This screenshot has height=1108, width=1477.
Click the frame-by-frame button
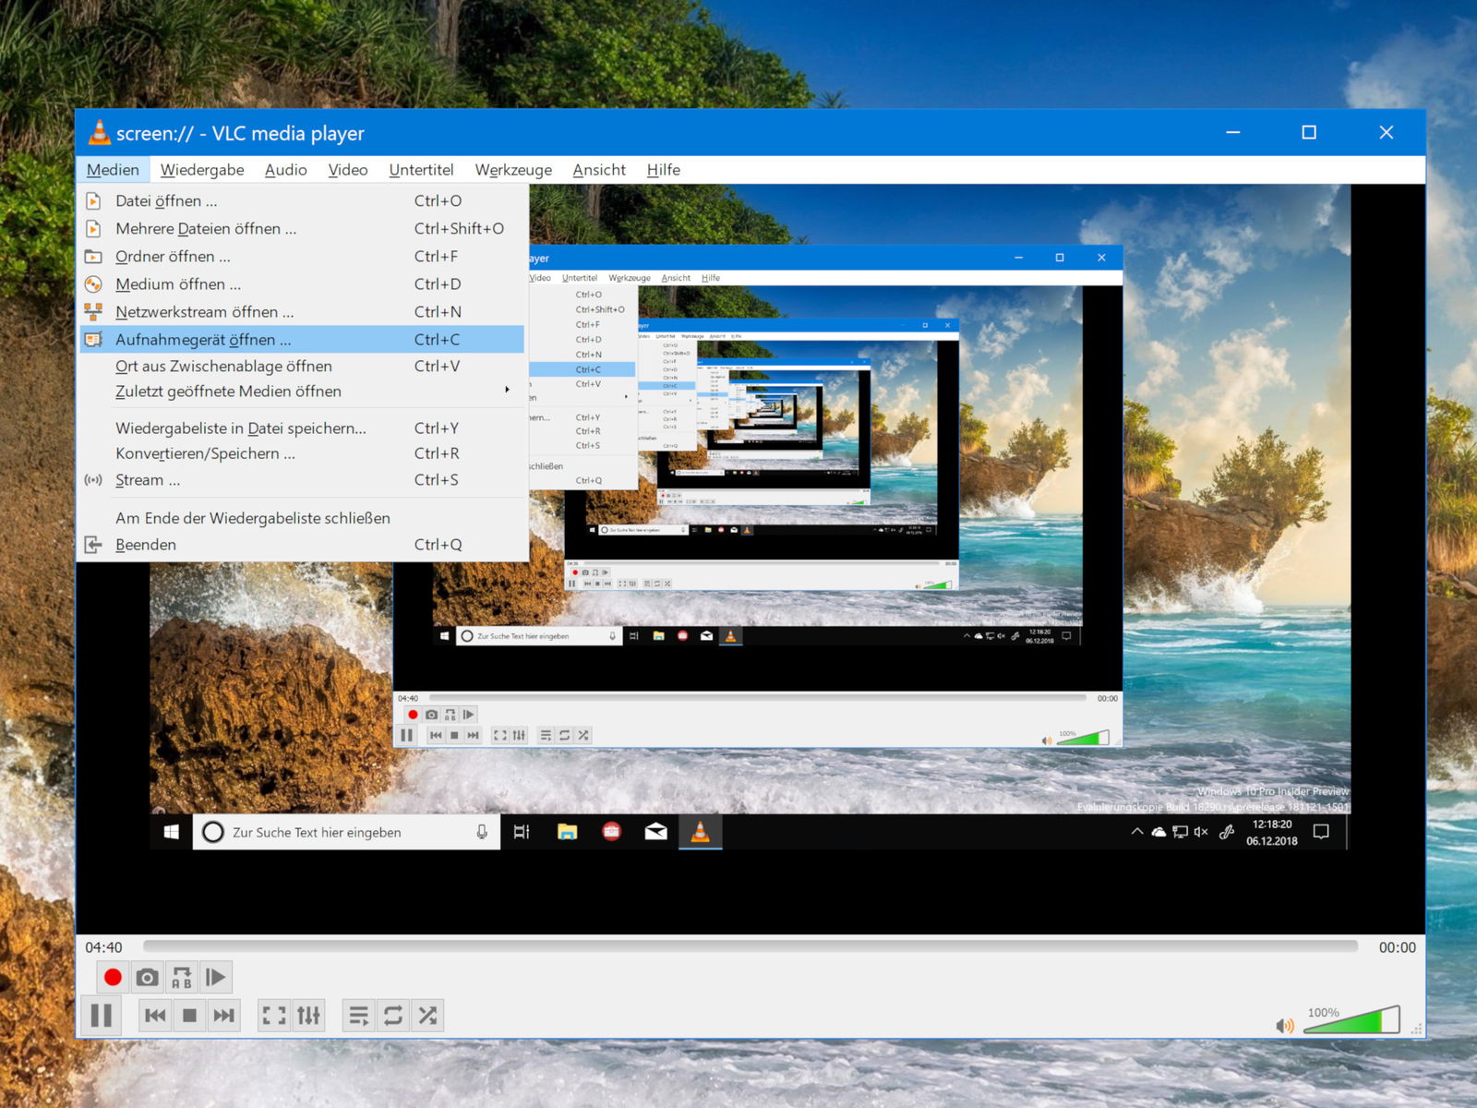[215, 977]
